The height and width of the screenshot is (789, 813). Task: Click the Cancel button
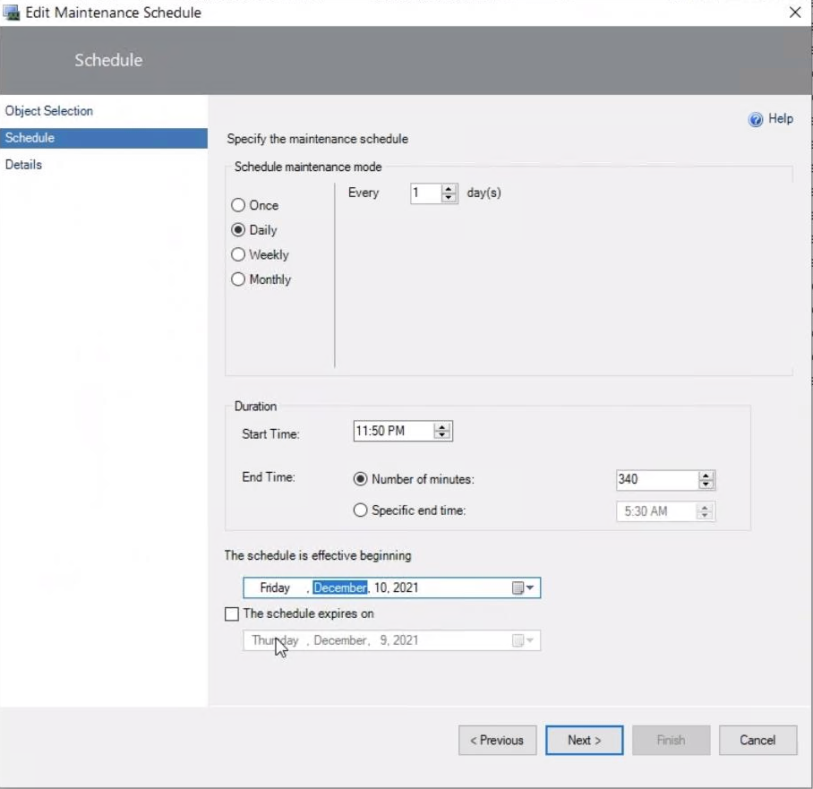tap(758, 741)
